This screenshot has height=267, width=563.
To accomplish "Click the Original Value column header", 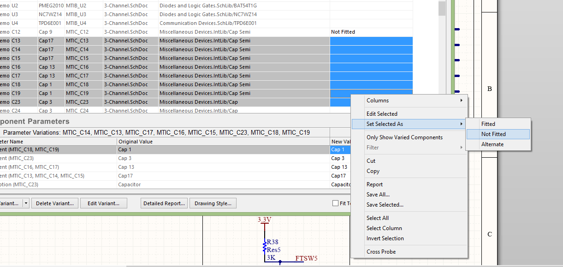I will point(223,142).
